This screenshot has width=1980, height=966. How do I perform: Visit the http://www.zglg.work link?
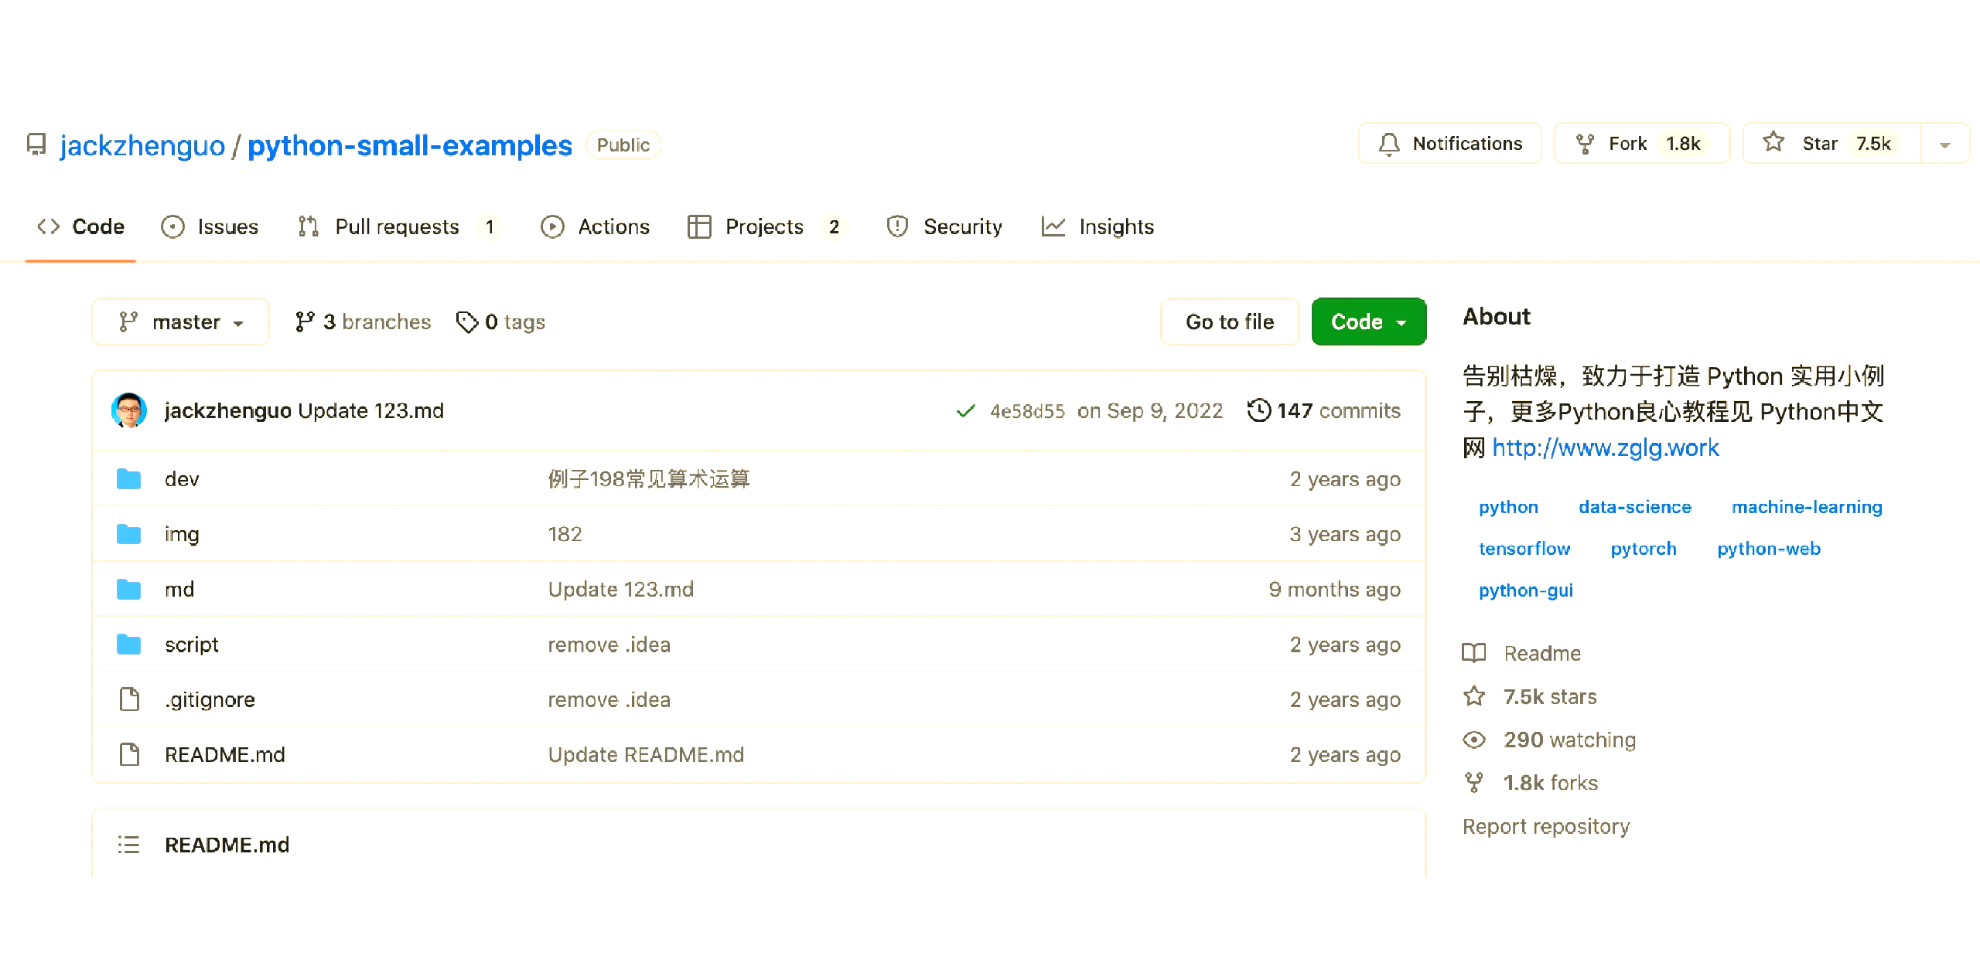(1606, 447)
